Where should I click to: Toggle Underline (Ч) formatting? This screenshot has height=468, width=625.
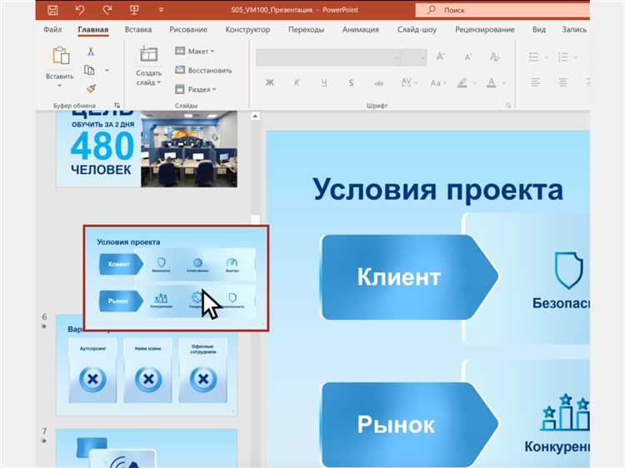click(324, 82)
